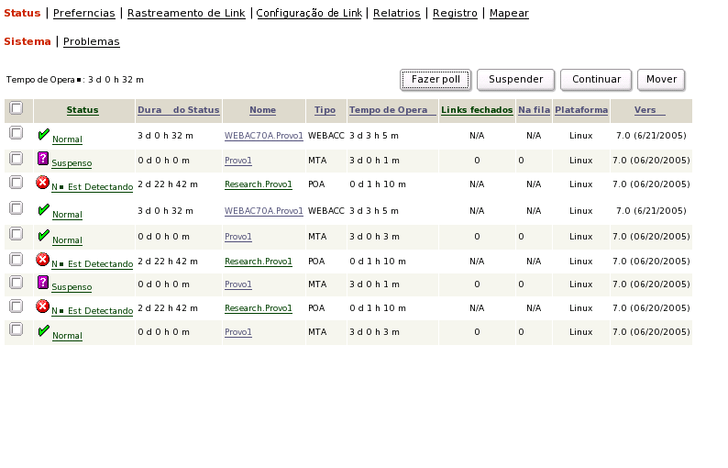Click the Fazer poll button

pyautogui.click(x=436, y=80)
